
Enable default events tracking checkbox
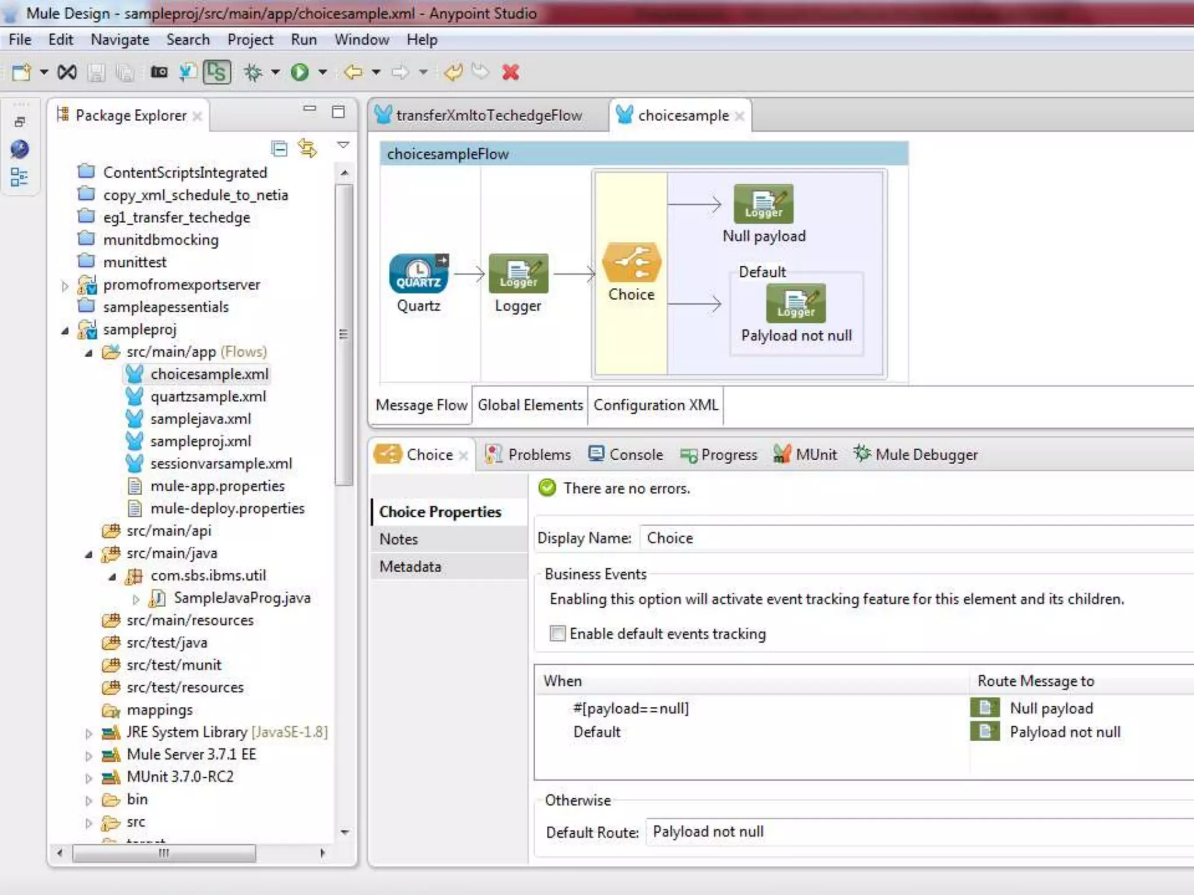pyautogui.click(x=557, y=633)
